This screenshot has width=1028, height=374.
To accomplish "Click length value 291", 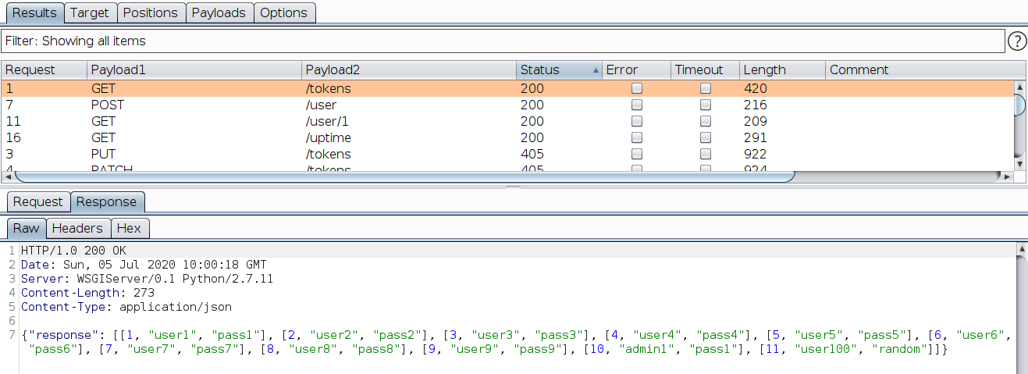I will click(756, 137).
